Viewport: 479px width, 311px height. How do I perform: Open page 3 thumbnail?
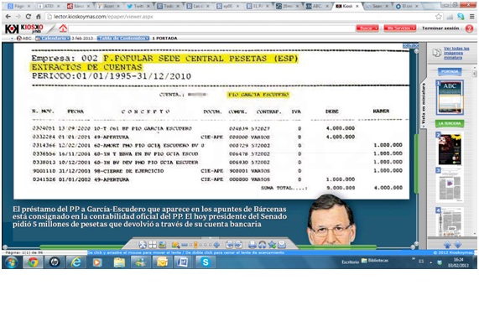pyautogui.click(x=450, y=184)
